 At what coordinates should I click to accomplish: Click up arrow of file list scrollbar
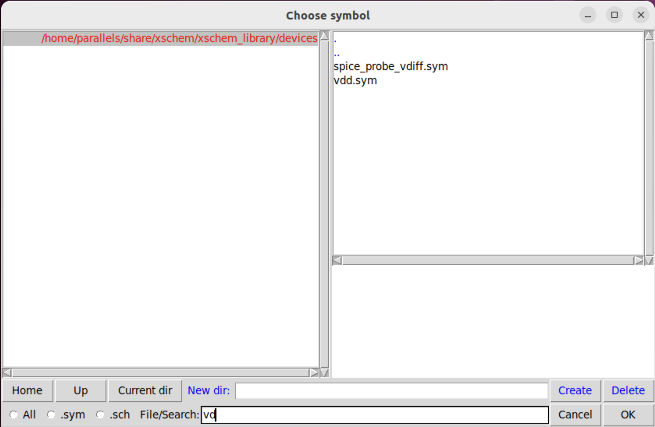[x=649, y=36]
